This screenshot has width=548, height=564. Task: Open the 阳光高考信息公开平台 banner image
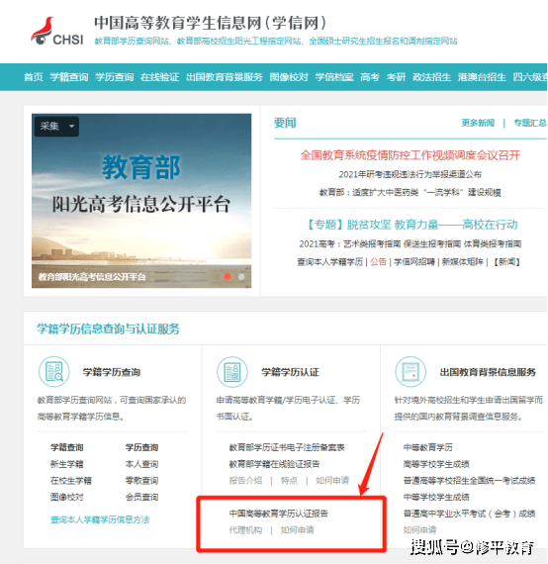tap(141, 201)
